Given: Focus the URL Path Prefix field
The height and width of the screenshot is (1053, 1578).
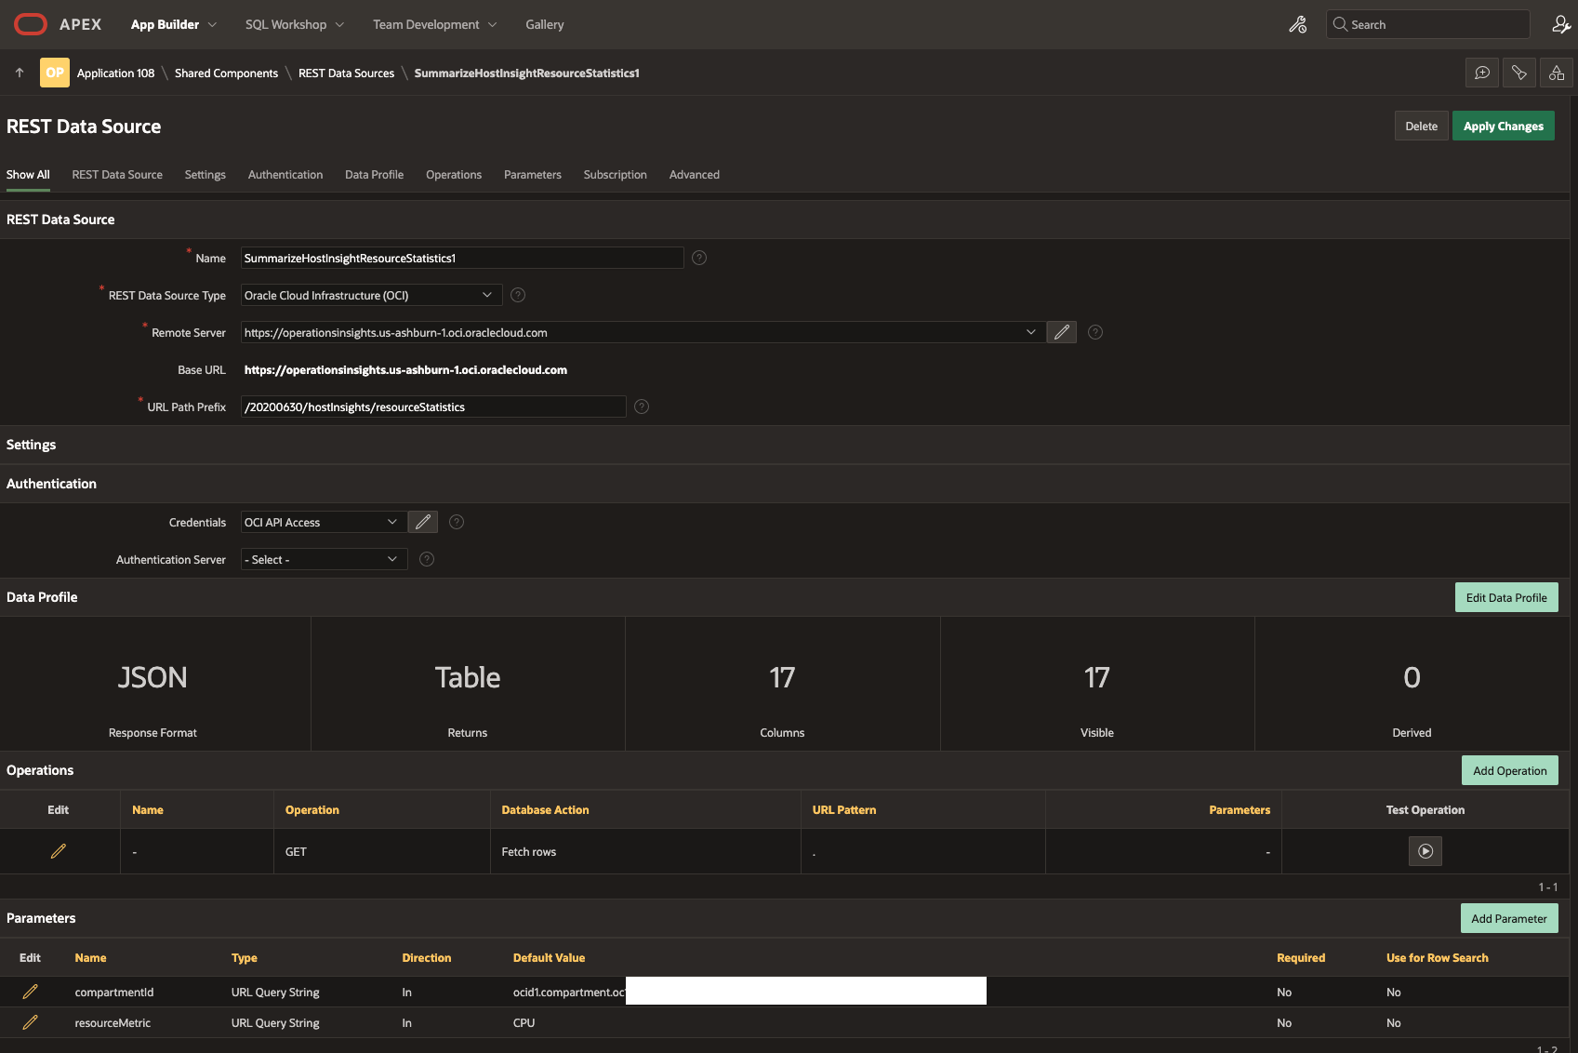Looking at the screenshot, I should pos(433,407).
